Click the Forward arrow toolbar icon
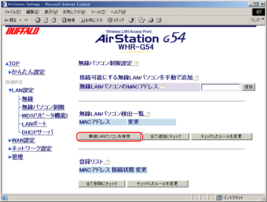This screenshot has width=267, height=202. (x=26, y=20)
